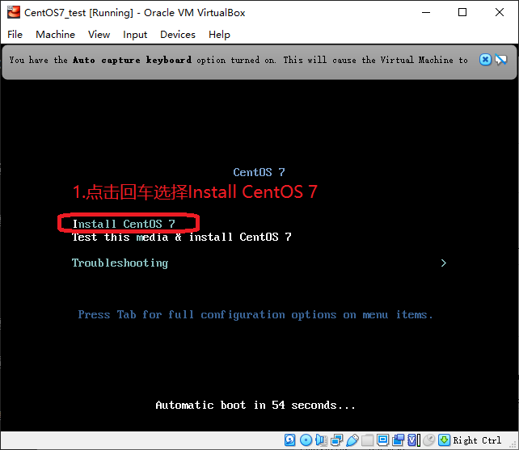This screenshot has width=519, height=450.
Task: Click the green arrow keyboard capture icon
Action: coord(444,440)
